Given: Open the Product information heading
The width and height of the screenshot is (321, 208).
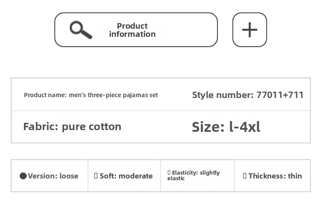Looking at the screenshot, I should [132, 30].
